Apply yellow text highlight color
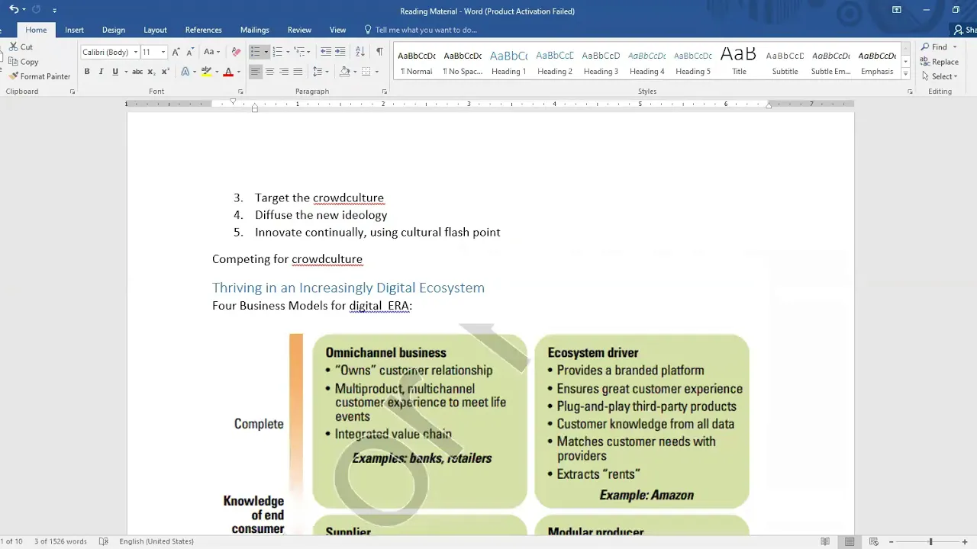The height and width of the screenshot is (549, 977). point(206,72)
